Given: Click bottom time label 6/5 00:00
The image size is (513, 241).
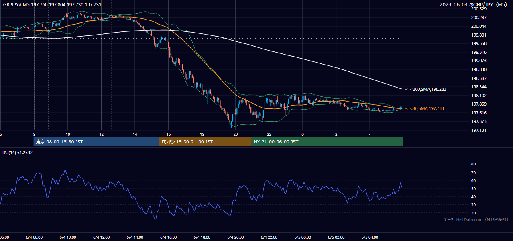Looking at the screenshot, I should click(x=303, y=237).
